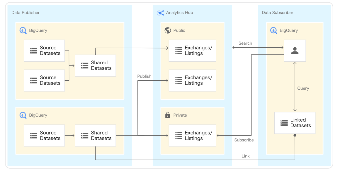The image size is (340, 173).
Task: Click the list icon of the Exchanges/Listings box at the Search arrow
Action: click(x=178, y=51)
